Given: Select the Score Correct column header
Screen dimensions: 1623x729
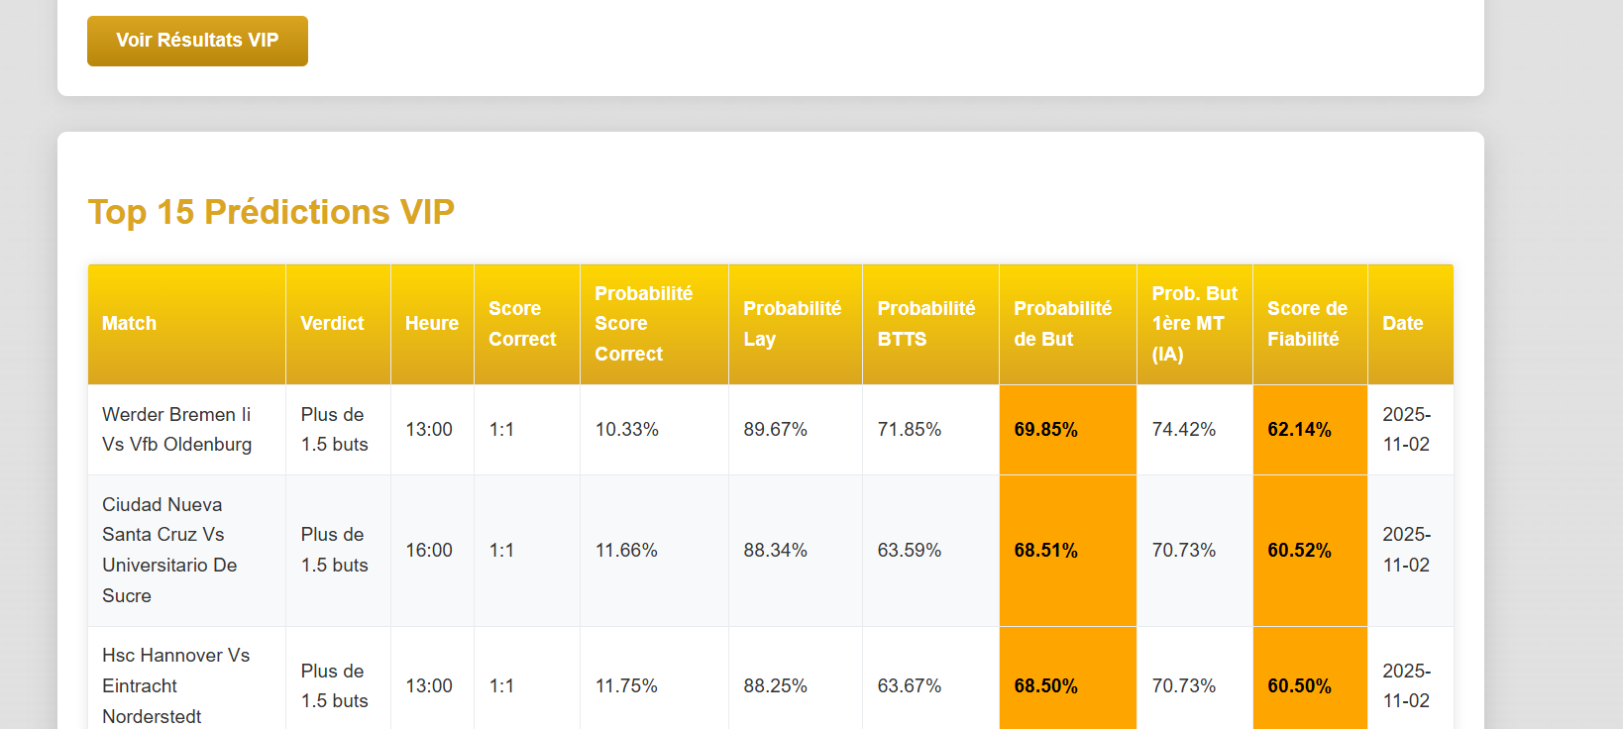Looking at the screenshot, I should tap(527, 324).
